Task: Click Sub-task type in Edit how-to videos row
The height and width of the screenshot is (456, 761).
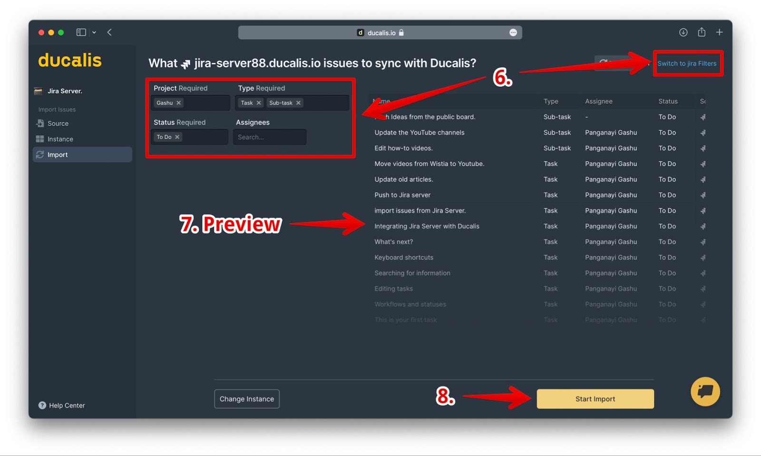Action: (557, 148)
